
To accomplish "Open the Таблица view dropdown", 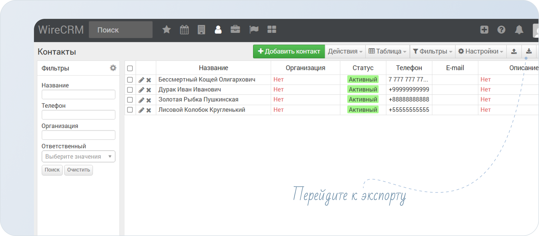I will pos(387,51).
